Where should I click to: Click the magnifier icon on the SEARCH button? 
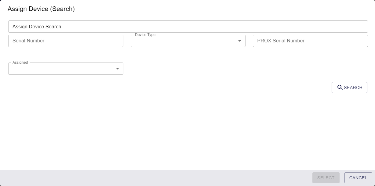click(x=340, y=88)
